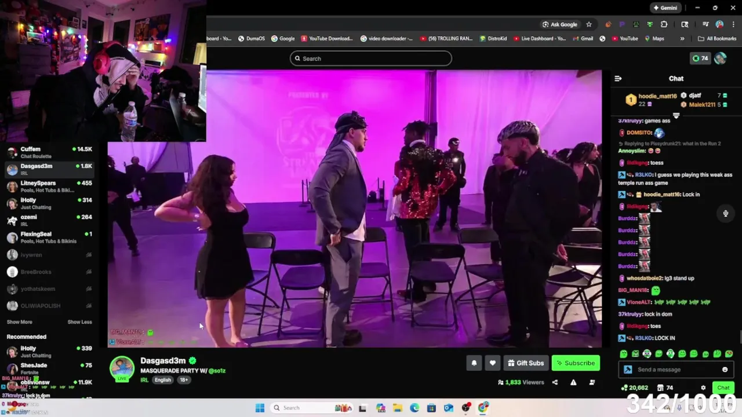This screenshot has width=742, height=417.
Task: Click the microphone icon beside the chat
Action: click(x=725, y=214)
